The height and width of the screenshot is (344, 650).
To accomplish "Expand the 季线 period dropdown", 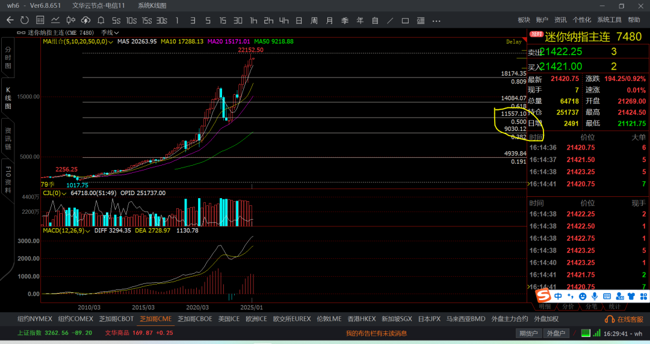I will pos(110,32).
